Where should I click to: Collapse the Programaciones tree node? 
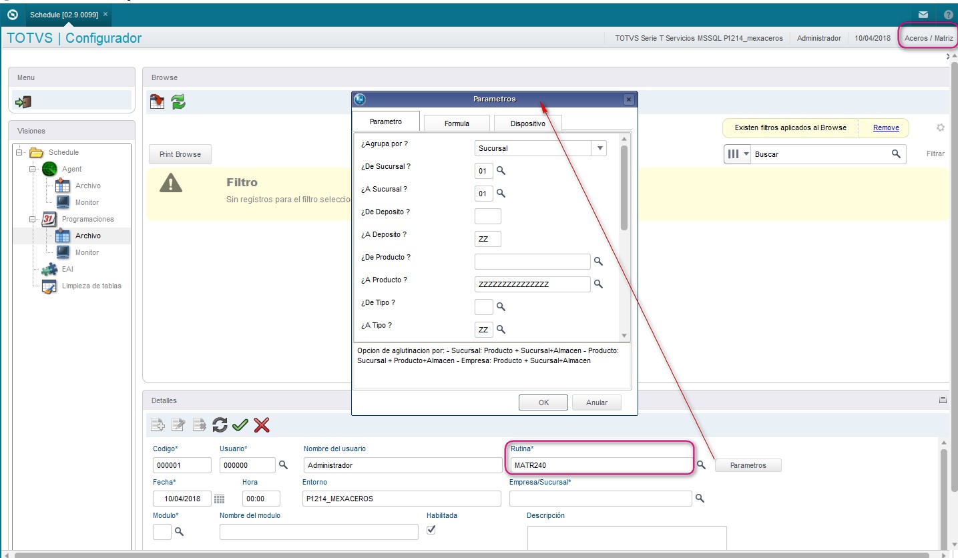[x=32, y=219]
